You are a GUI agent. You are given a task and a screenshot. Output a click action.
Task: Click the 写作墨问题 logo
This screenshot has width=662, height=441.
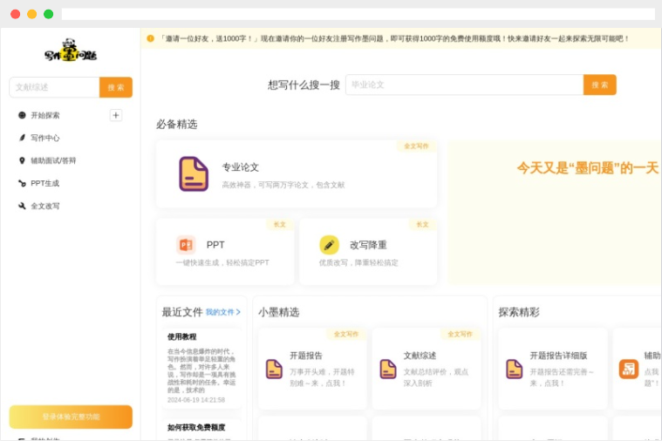pos(71,51)
